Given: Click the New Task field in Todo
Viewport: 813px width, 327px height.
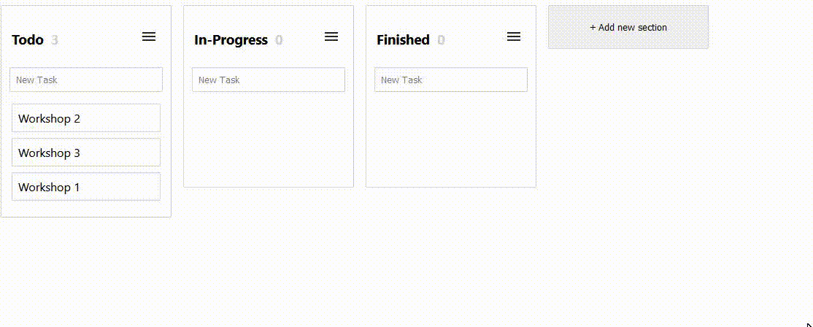Looking at the screenshot, I should pos(86,80).
